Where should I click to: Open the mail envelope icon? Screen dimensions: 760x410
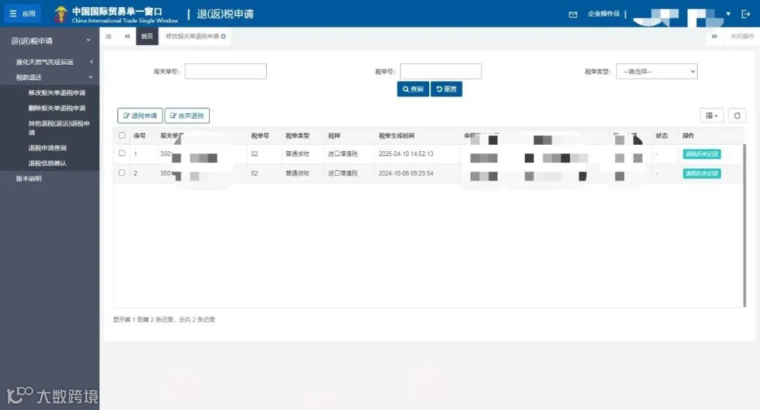click(x=573, y=15)
